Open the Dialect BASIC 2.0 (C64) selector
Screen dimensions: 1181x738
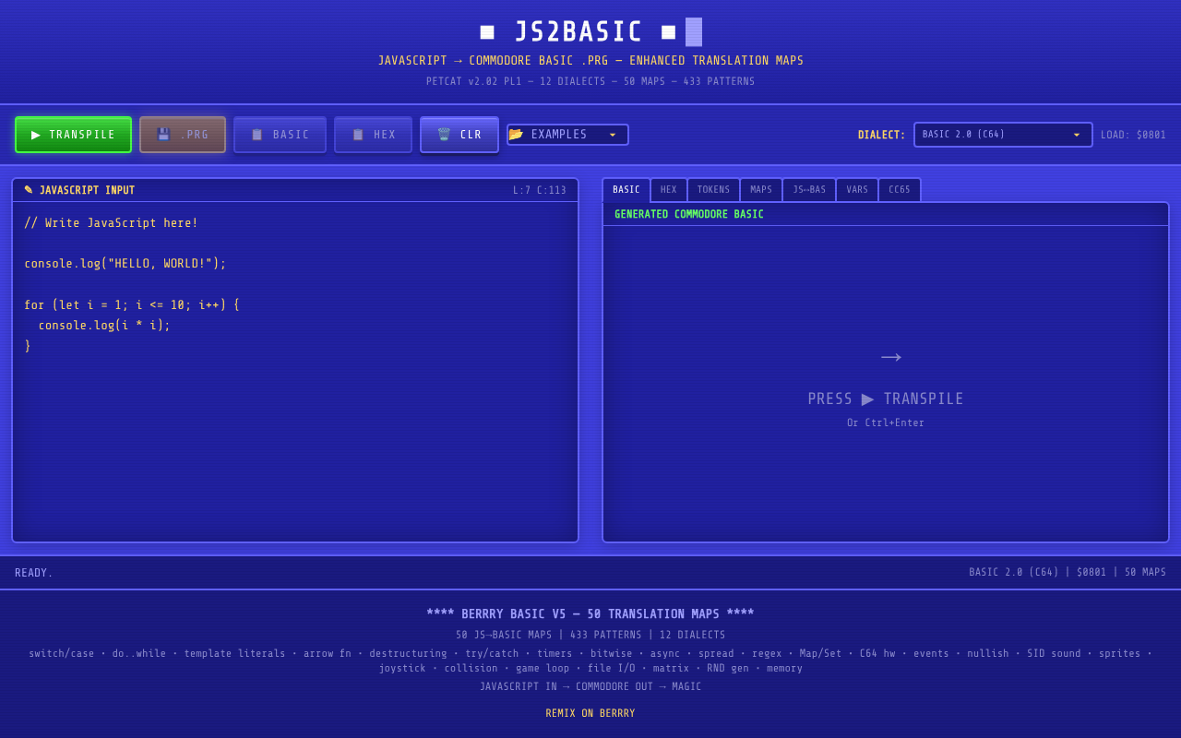point(1003,135)
